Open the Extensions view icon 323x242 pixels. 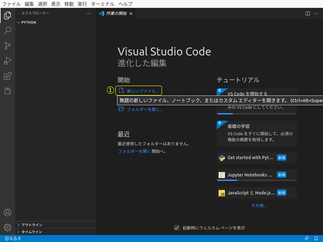(x=7, y=76)
